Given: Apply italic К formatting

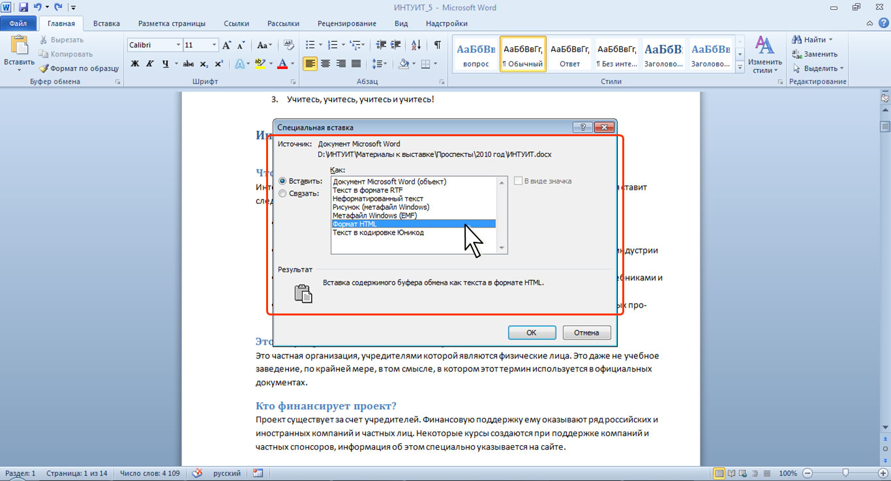Looking at the screenshot, I should coord(150,63).
